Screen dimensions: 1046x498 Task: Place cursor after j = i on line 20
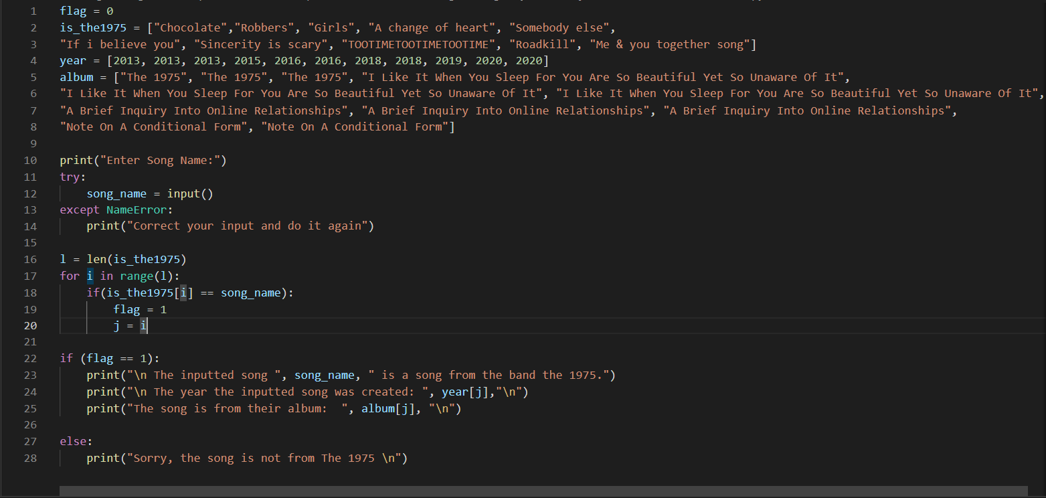(x=147, y=325)
